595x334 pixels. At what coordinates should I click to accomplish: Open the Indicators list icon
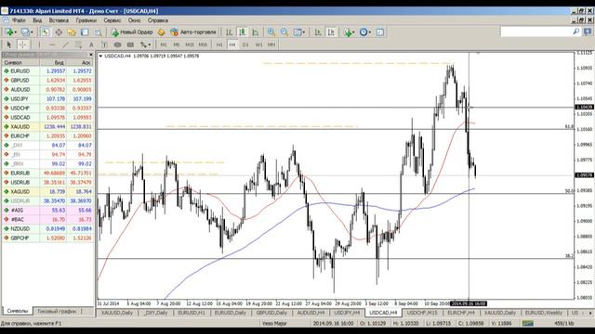347,32
